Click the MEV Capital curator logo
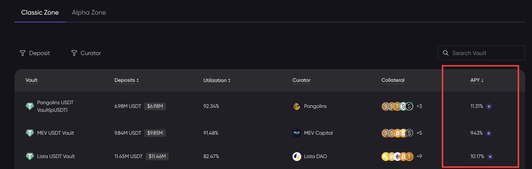This screenshot has height=169, width=532. 297,133
